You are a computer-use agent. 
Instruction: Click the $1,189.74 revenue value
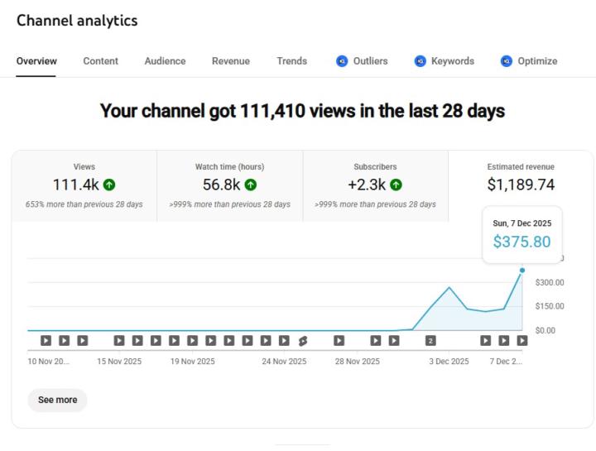pos(521,185)
